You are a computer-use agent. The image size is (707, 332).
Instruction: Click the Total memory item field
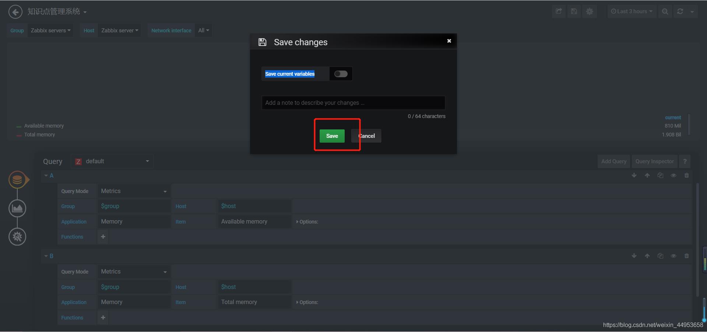coord(254,302)
